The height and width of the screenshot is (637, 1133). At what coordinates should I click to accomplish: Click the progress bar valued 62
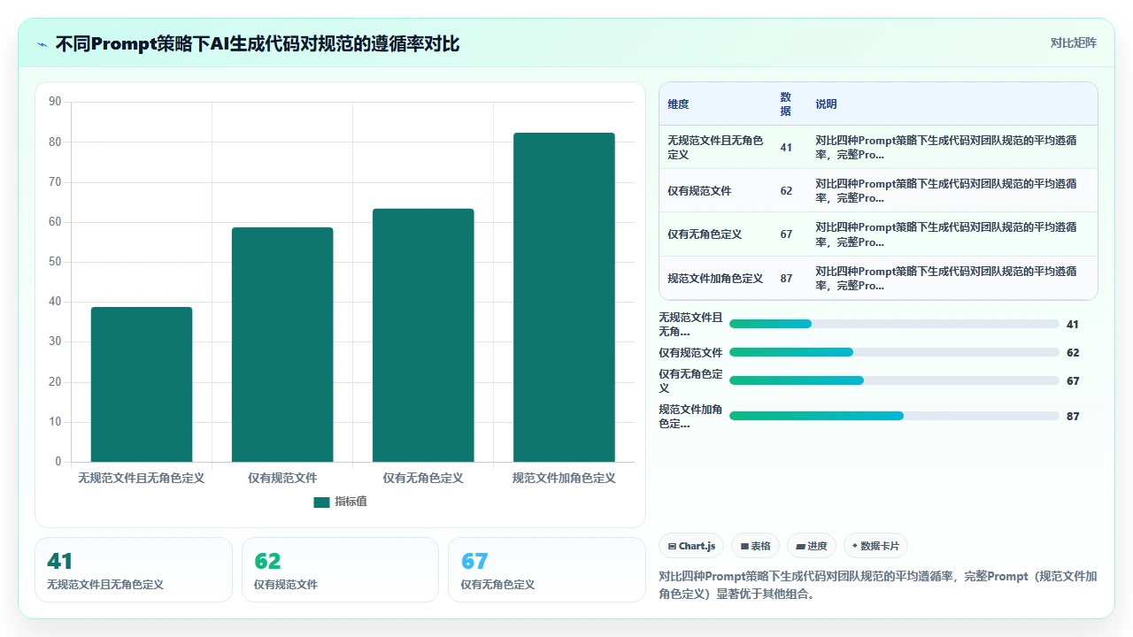click(x=894, y=352)
